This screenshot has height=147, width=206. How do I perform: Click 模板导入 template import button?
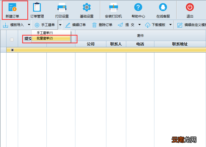pyautogui.click(x=13, y=25)
